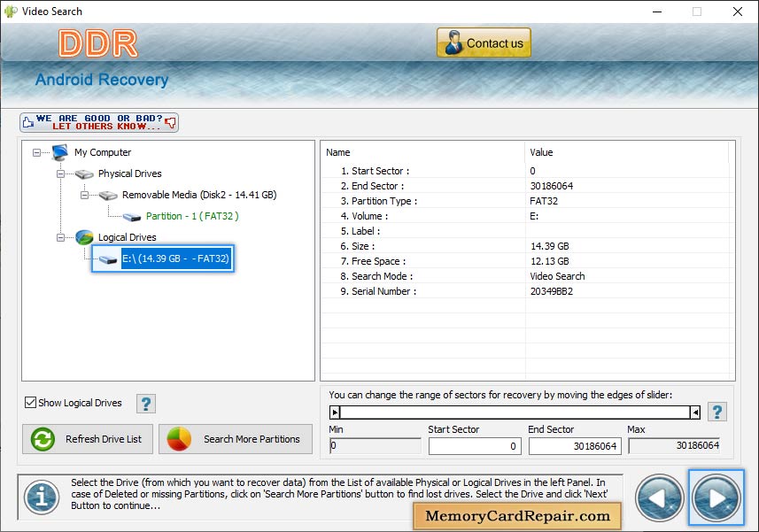The height and width of the screenshot is (532, 759).
Task: Click the left edge handle of sector slider
Action: click(335, 412)
